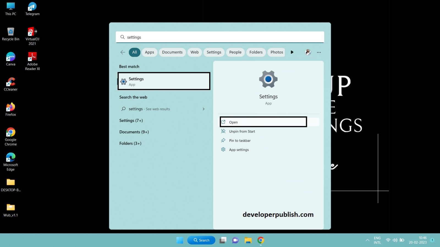Open CCleaner desktop shortcut
The width and height of the screenshot is (440, 247).
click(11, 84)
